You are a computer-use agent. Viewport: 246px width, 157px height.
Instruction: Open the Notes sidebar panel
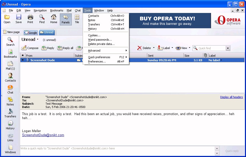coord(10,101)
